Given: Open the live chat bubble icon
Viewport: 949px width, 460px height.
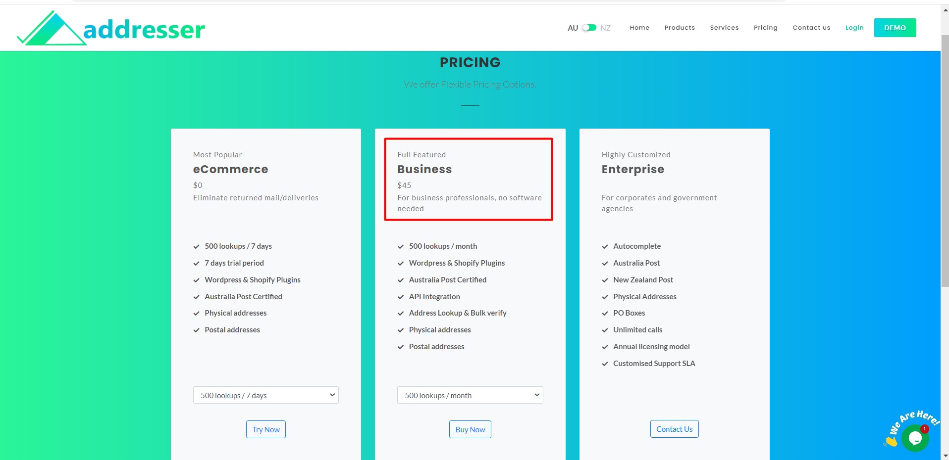Looking at the screenshot, I should [914, 438].
